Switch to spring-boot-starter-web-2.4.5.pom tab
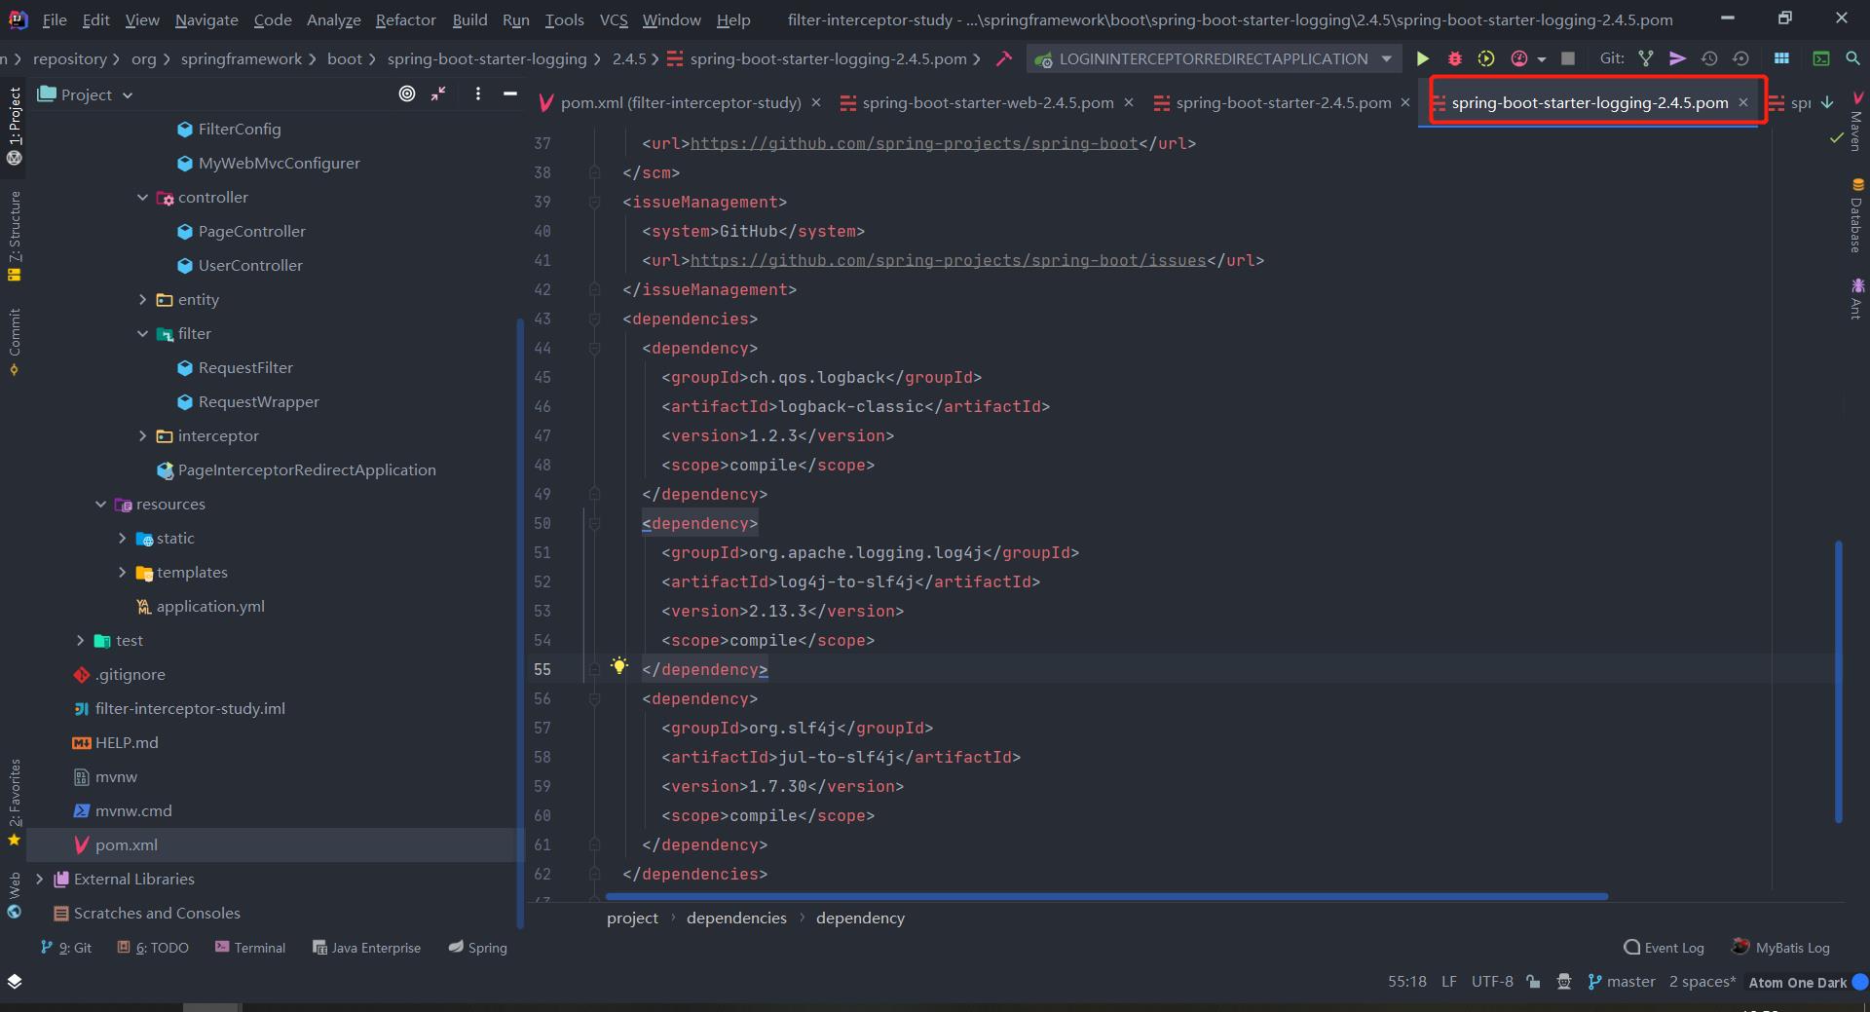This screenshot has width=1870, height=1012. (x=988, y=102)
